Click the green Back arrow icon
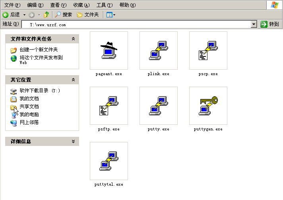 tap(6, 15)
